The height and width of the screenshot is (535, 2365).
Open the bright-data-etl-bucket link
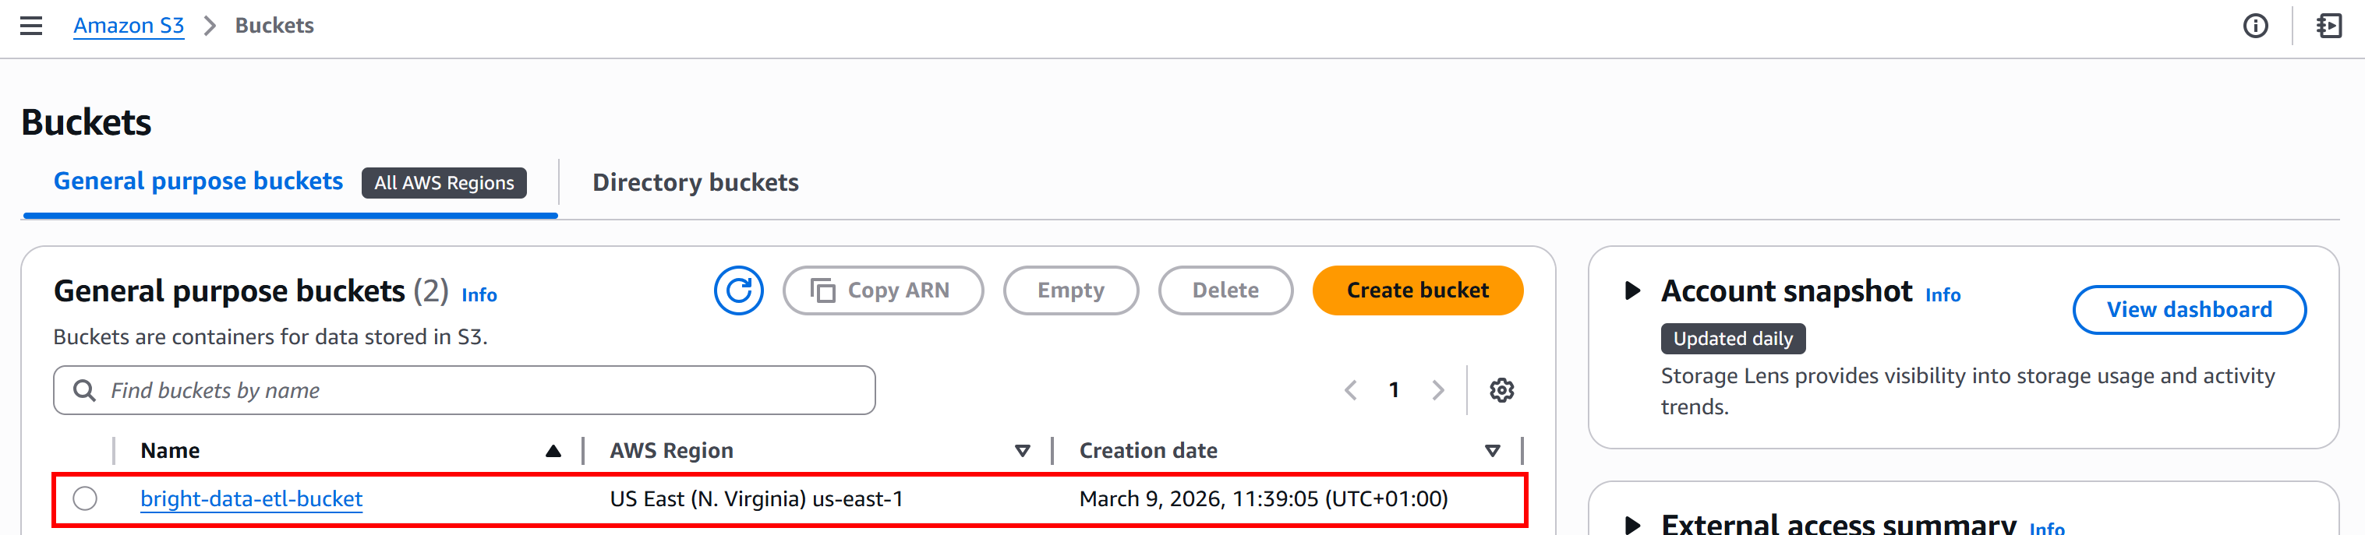click(252, 498)
